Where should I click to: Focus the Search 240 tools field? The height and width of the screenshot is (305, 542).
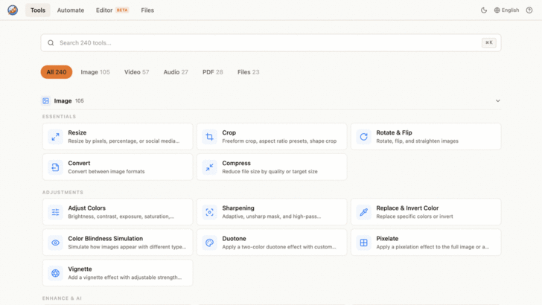point(271,43)
